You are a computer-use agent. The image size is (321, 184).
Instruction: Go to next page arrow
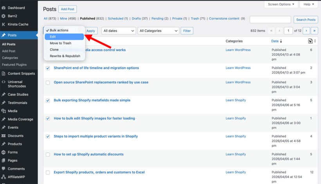point(306,31)
